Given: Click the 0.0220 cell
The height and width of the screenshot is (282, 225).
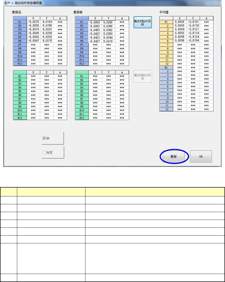Looking at the screenshot, I should point(47,37).
